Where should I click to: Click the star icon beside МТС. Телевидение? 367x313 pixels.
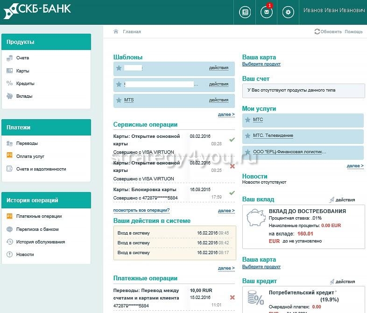[247, 135]
